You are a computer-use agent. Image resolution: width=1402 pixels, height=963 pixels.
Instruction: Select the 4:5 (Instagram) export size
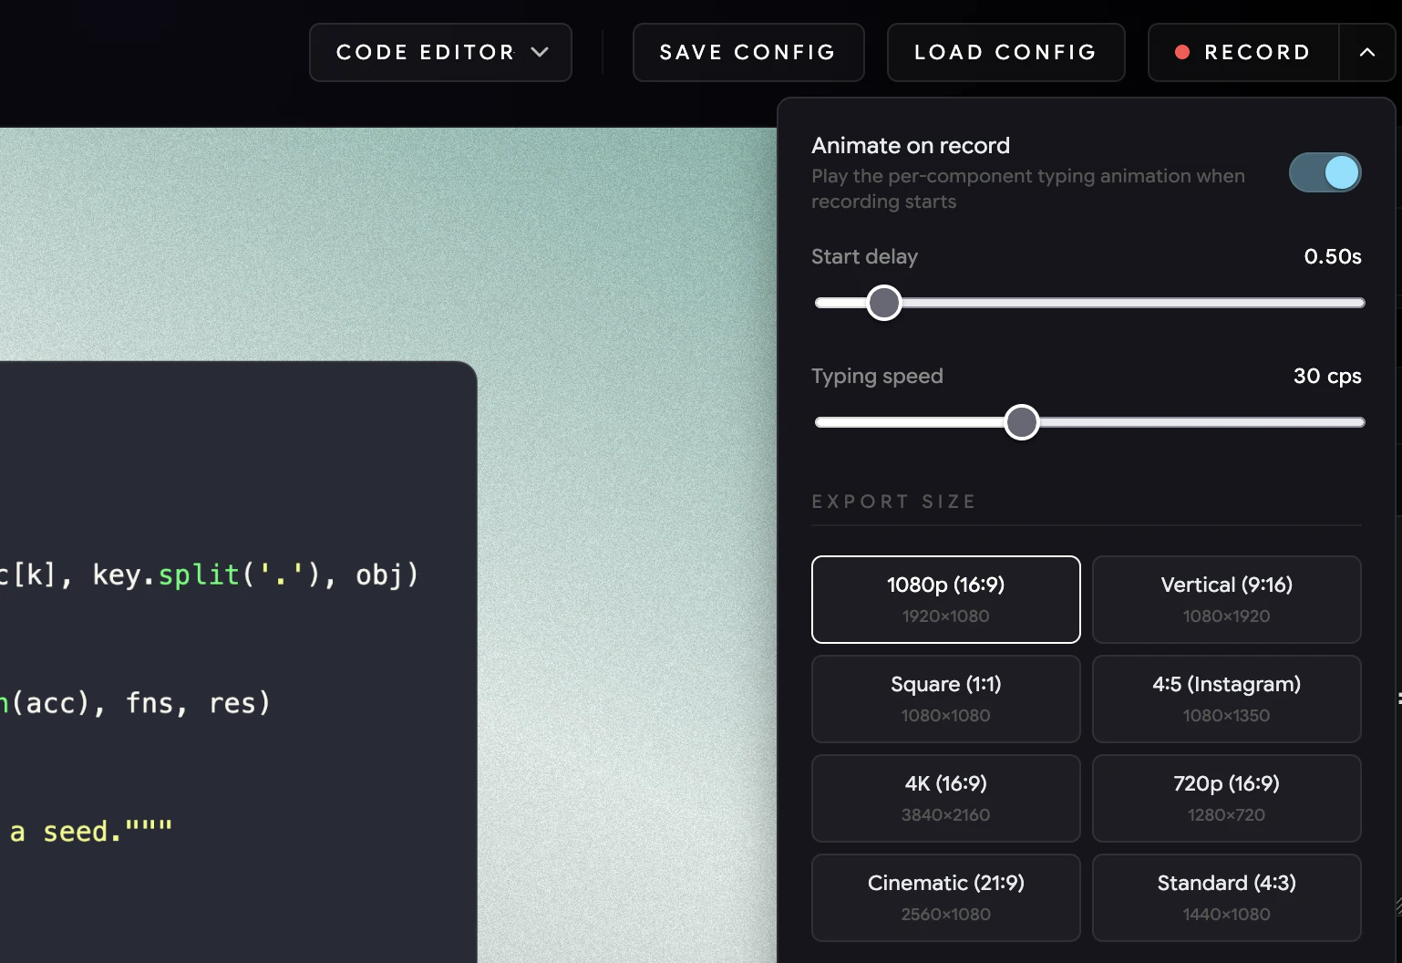1227,699
